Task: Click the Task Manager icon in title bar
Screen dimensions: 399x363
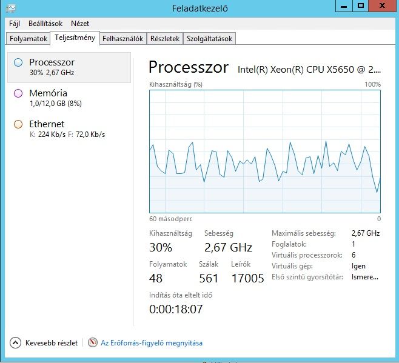Action: click(x=10, y=7)
